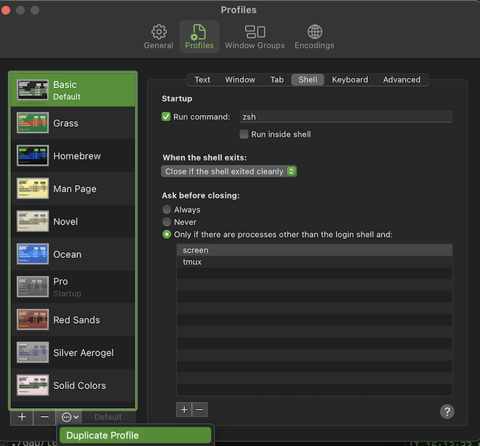Image resolution: width=480 pixels, height=446 pixels.
Task: Select the tmux process row
Action: [315, 262]
